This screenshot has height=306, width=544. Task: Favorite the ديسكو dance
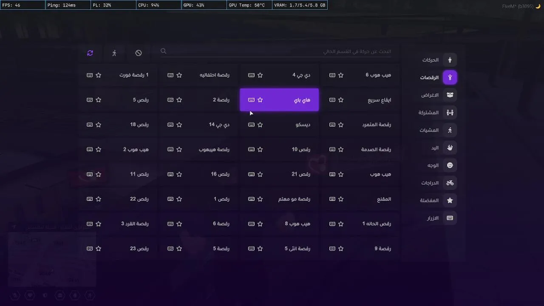click(x=260, y=125)
